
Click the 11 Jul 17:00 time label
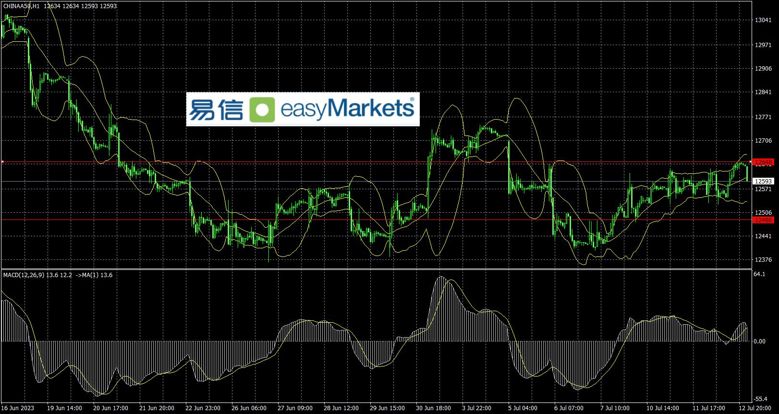coord(709,408)
